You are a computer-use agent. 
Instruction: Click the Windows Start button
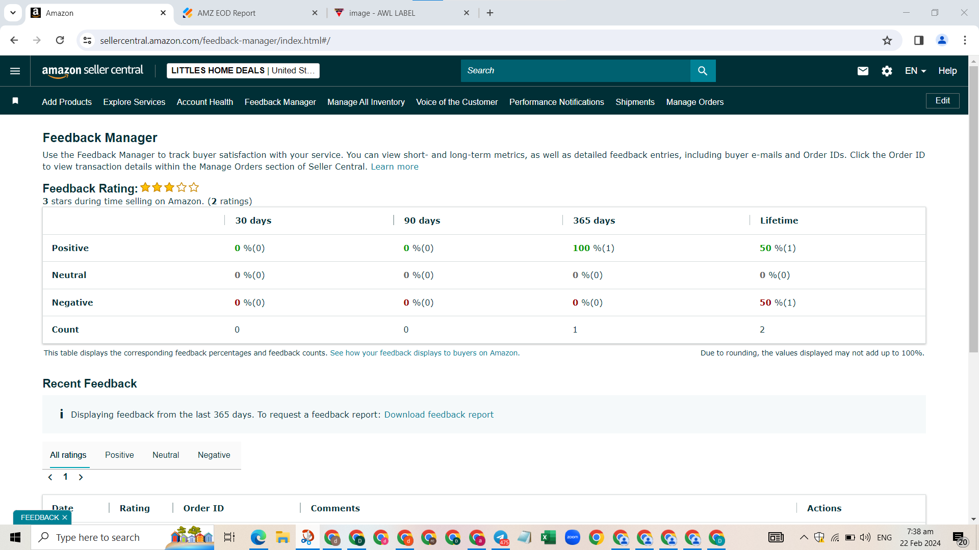[x=15, y=537]
